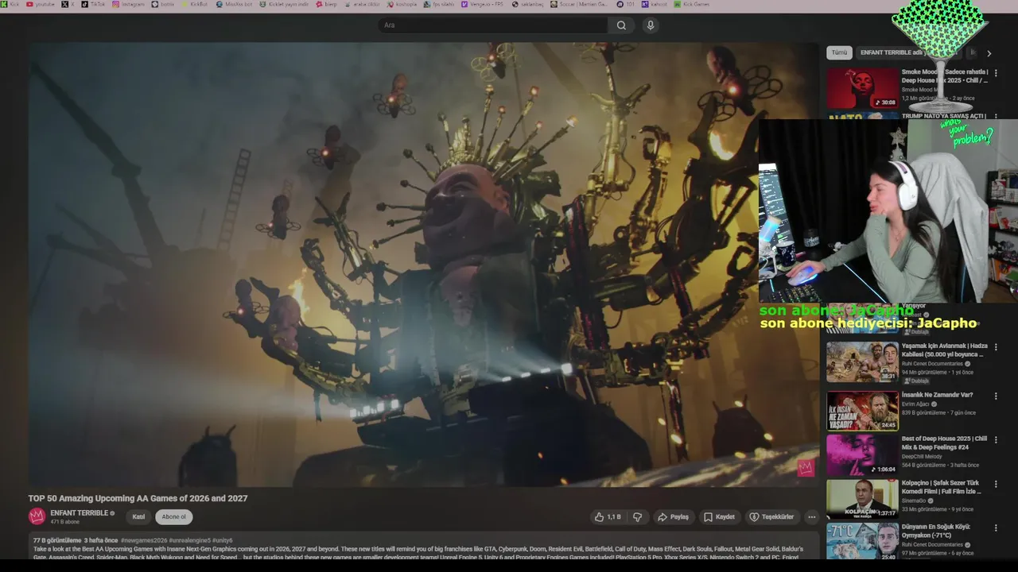Open the ENFANT TERRIBLE channel name link
Image resolution: width=1018 pixels, height=572 pixels.
[x=79, y=513]
